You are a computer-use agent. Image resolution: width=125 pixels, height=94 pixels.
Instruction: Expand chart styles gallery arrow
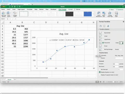(93, 14)
